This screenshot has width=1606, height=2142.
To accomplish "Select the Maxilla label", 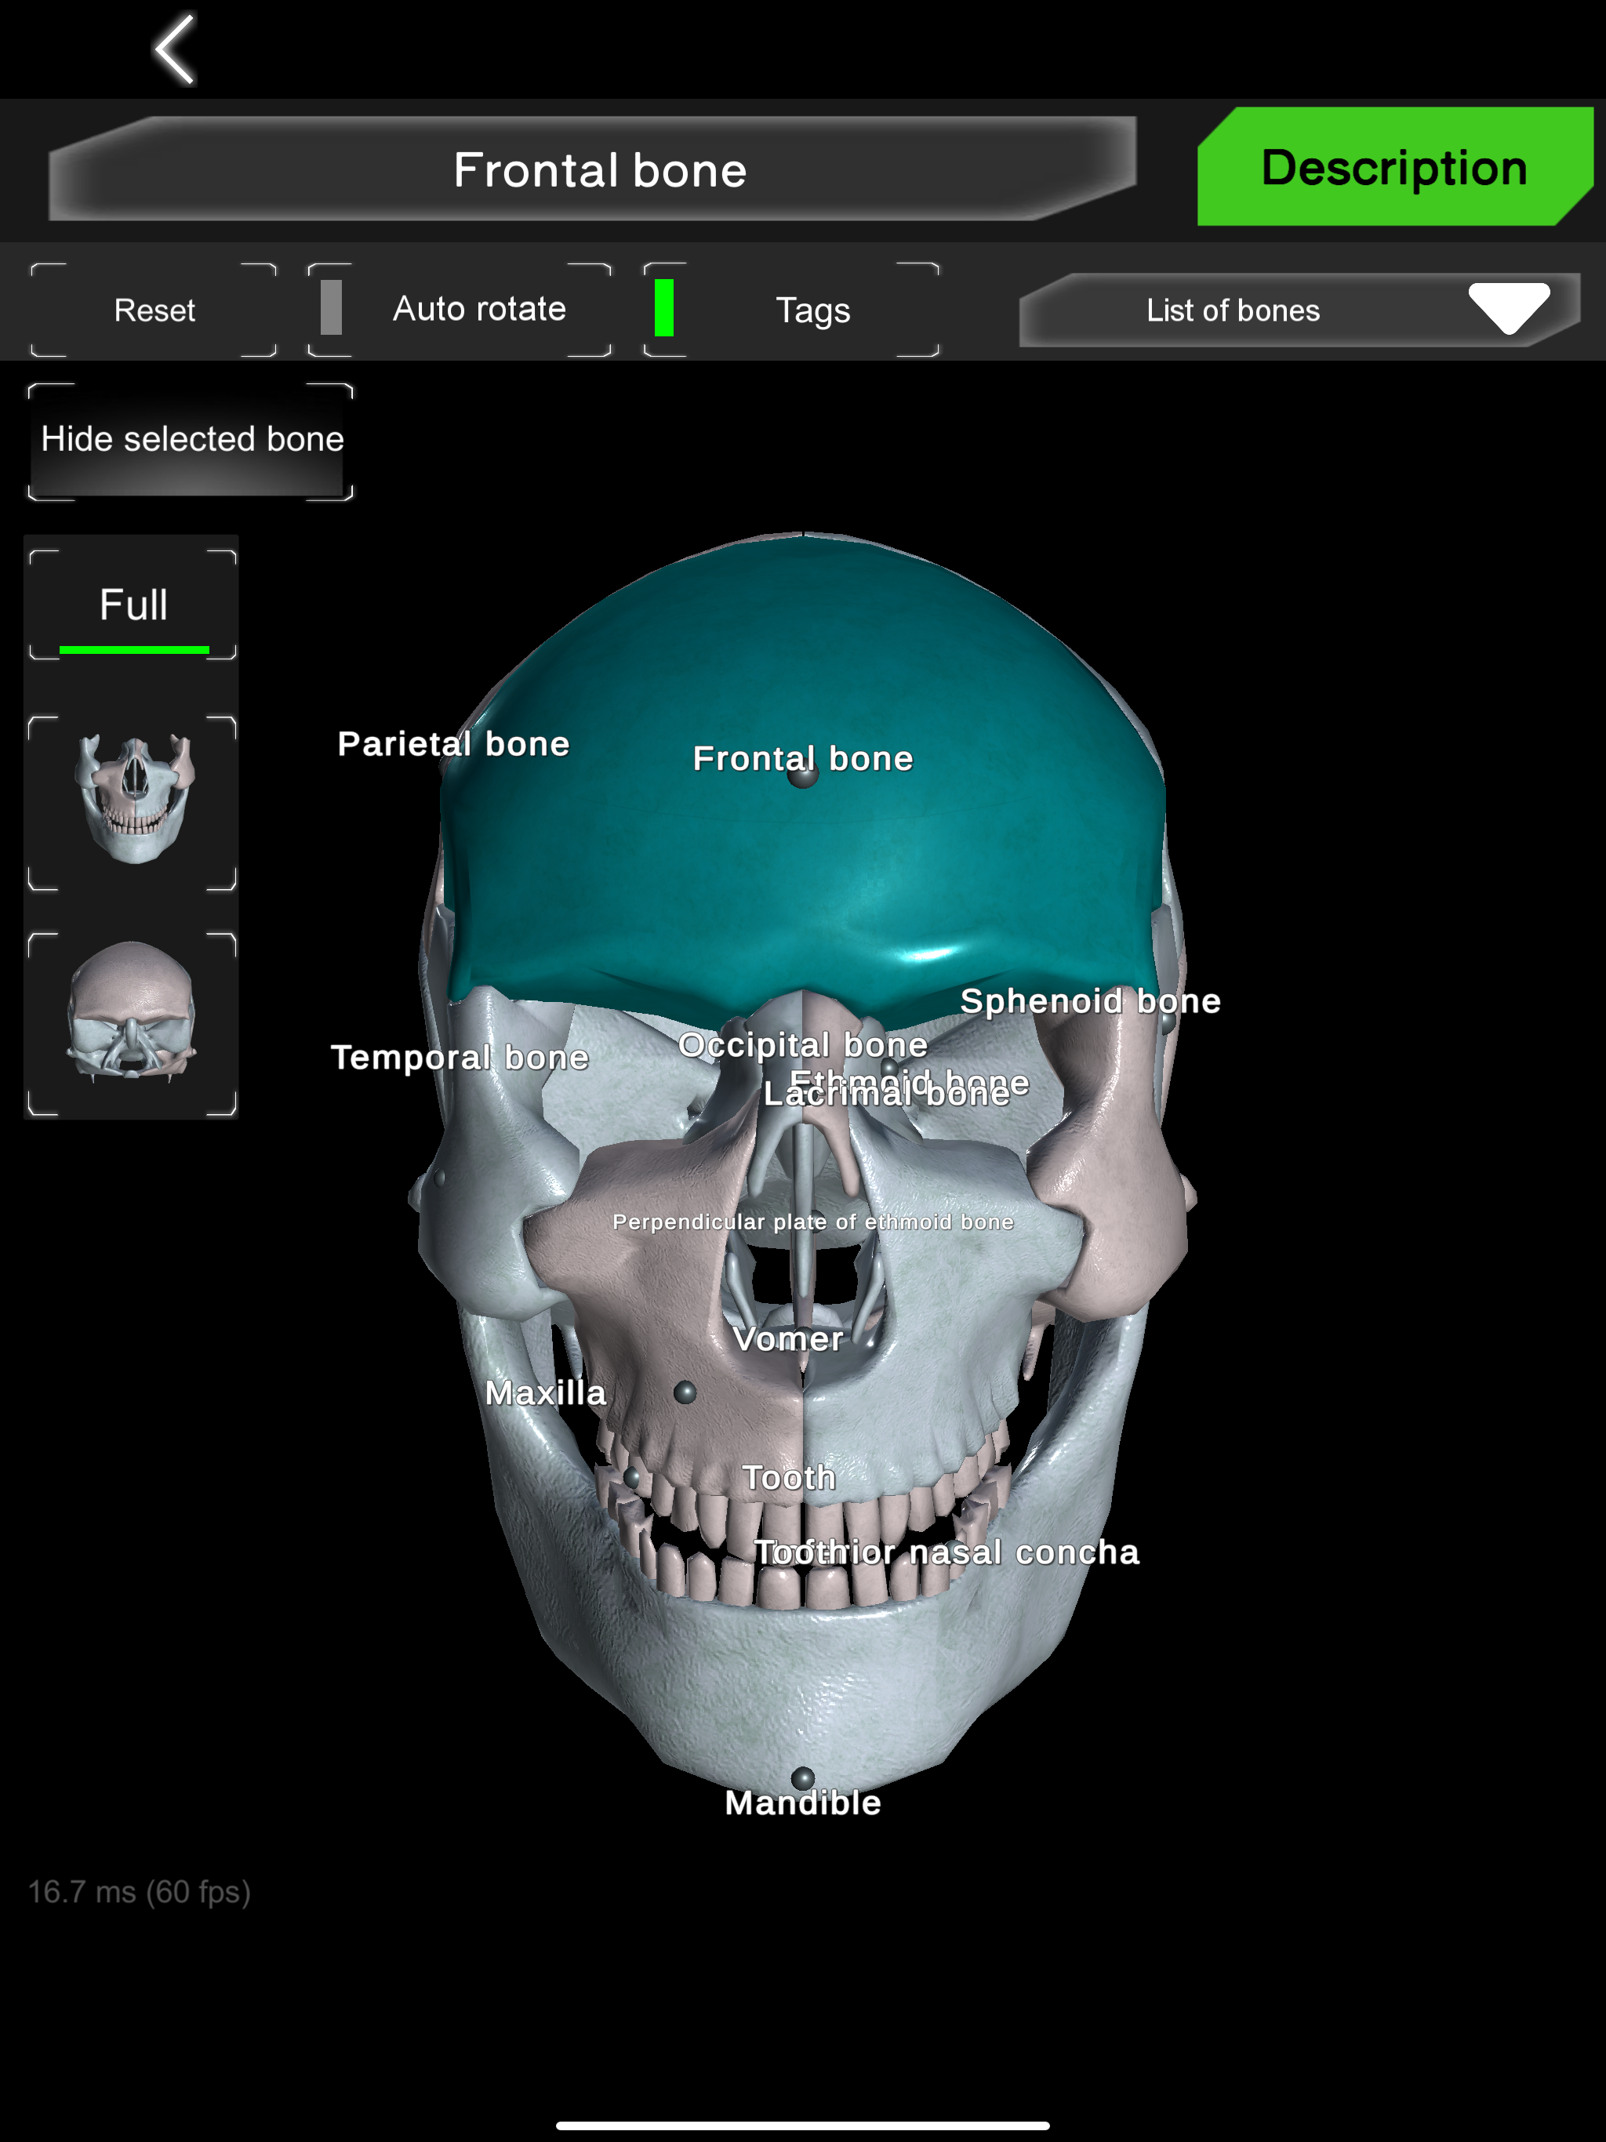I will click(545, 1392).
